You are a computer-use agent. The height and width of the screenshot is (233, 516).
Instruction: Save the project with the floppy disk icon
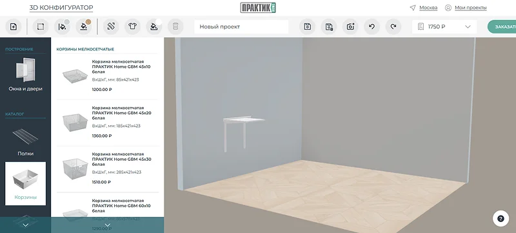(x=308, y=26)
